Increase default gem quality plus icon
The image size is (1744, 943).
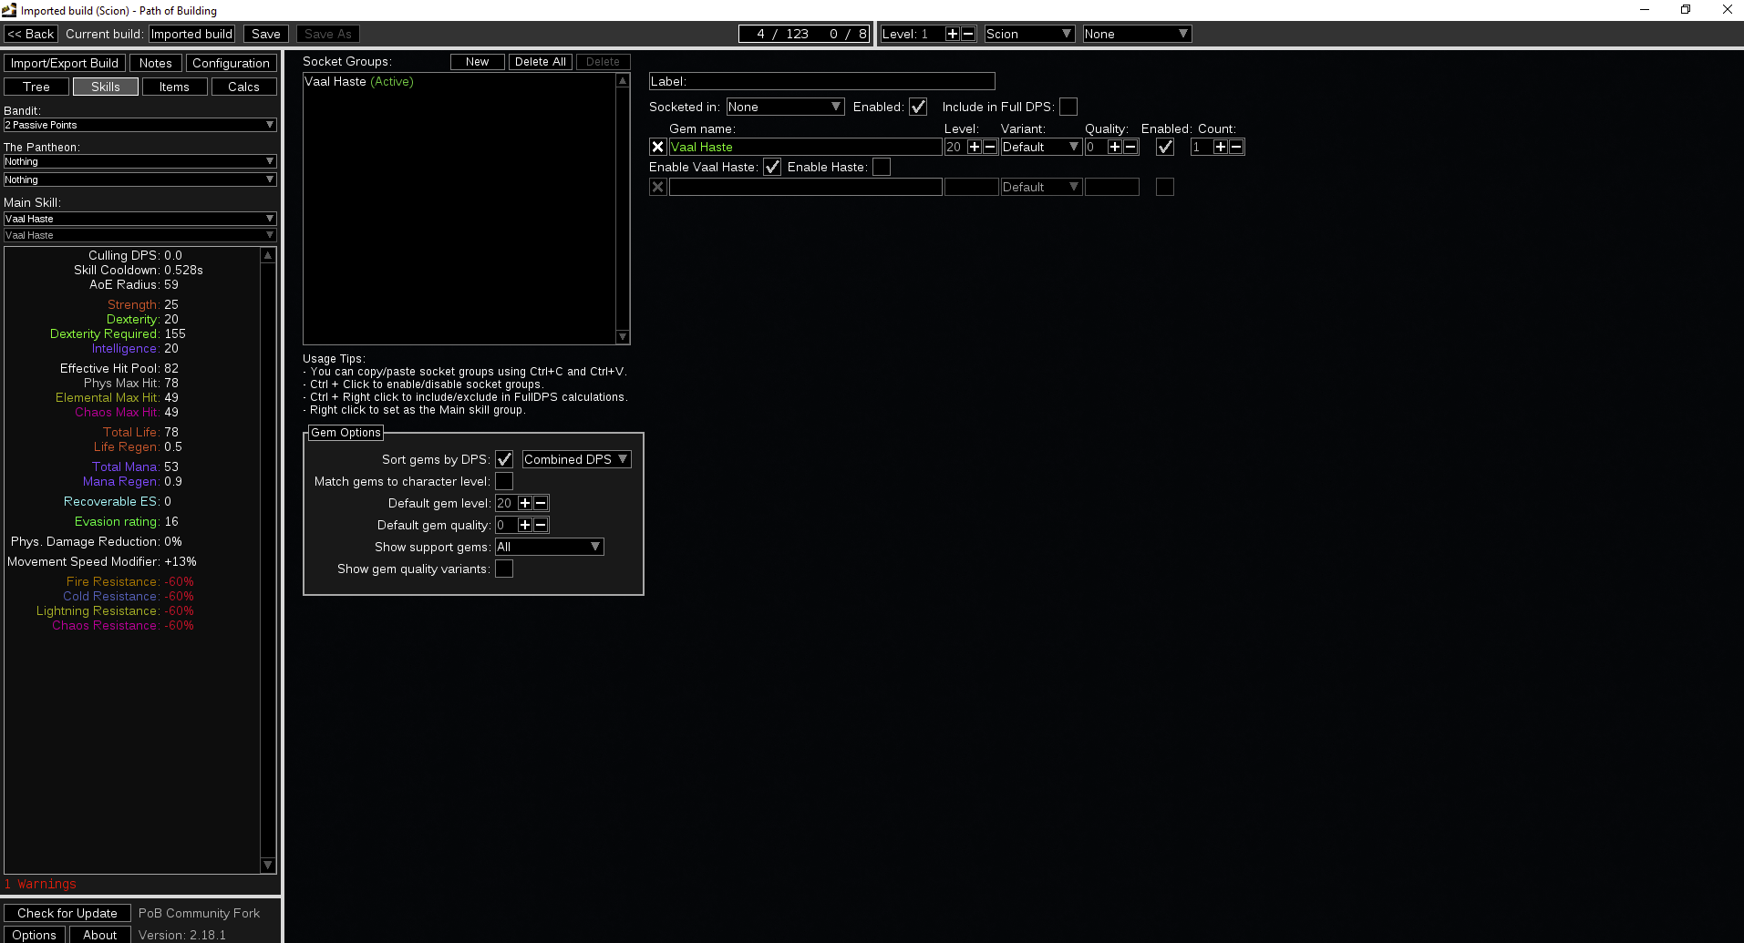pyautogui.click(x=525, y=525)
